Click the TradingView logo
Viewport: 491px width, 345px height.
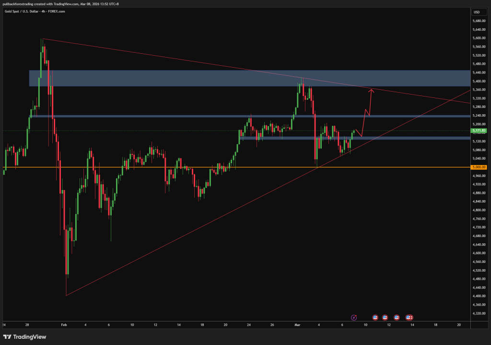tap(25, 337)
